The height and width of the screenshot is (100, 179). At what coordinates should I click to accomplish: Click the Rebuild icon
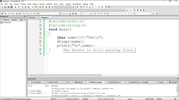click(x=49, y=7)
